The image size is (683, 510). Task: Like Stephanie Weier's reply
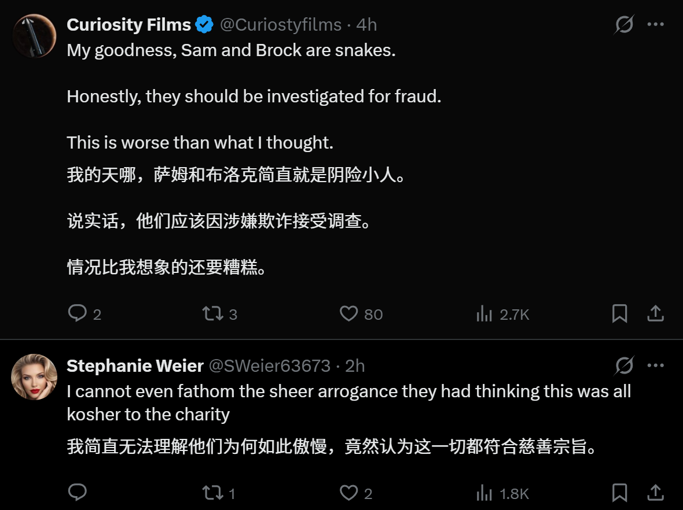(x=356, y=493)
